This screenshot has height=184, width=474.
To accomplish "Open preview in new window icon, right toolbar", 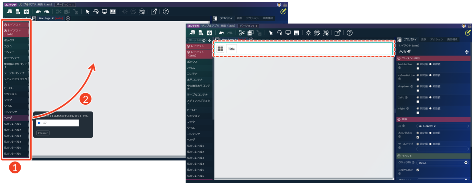I will point(338,32).
